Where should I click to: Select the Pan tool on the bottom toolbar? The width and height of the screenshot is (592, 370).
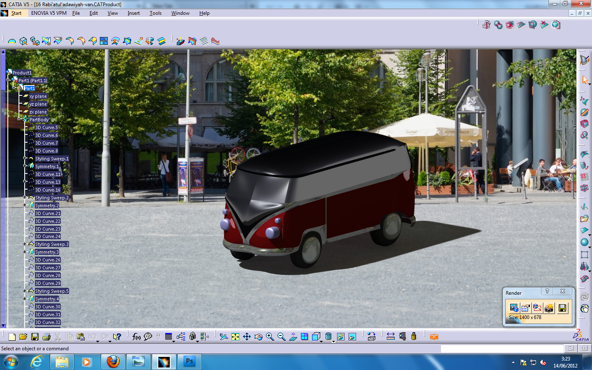247,336
